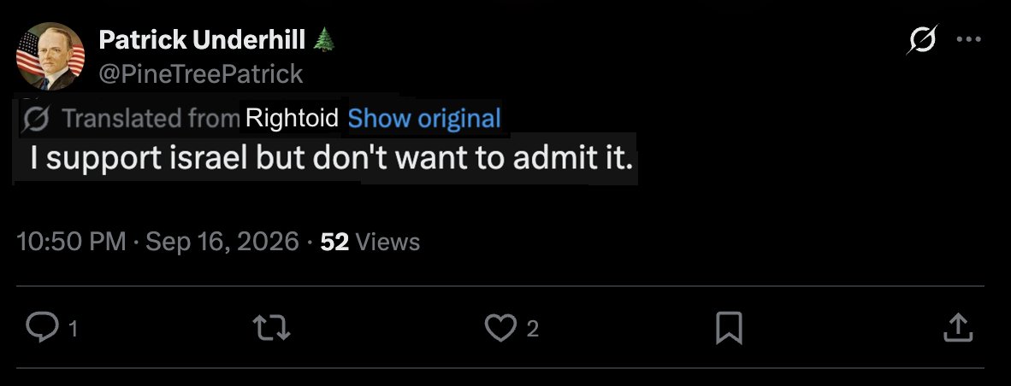Open the @PineTreePatrick handle link
The width and height of the screenshot is (1011, 386).
pos(200,74)
